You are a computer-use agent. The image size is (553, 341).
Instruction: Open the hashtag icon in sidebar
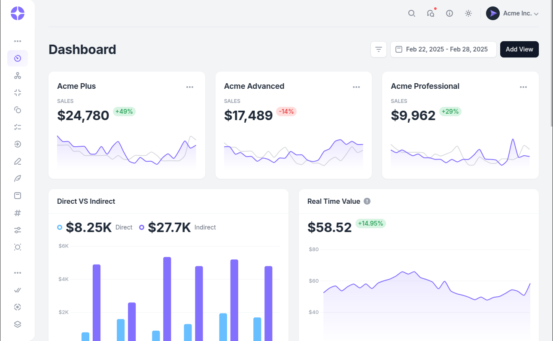pyautogui.click(x=18, y=213)
